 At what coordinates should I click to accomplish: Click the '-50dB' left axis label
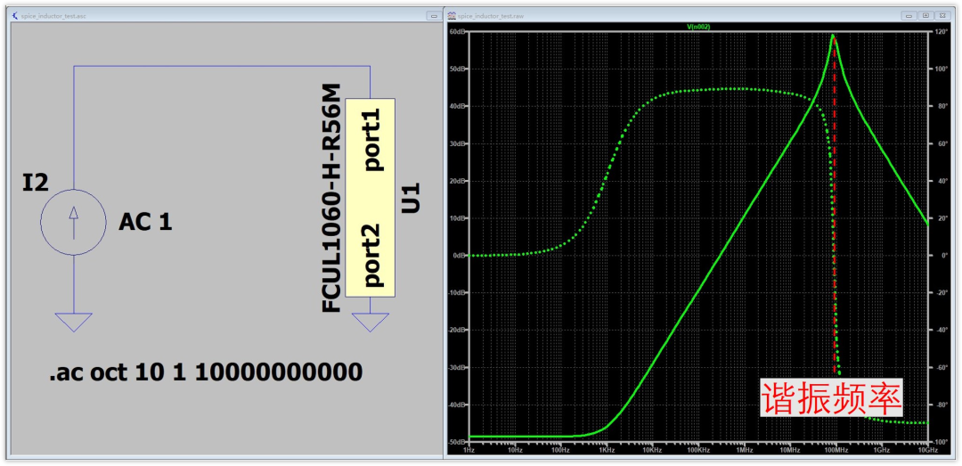click(457, 442)
